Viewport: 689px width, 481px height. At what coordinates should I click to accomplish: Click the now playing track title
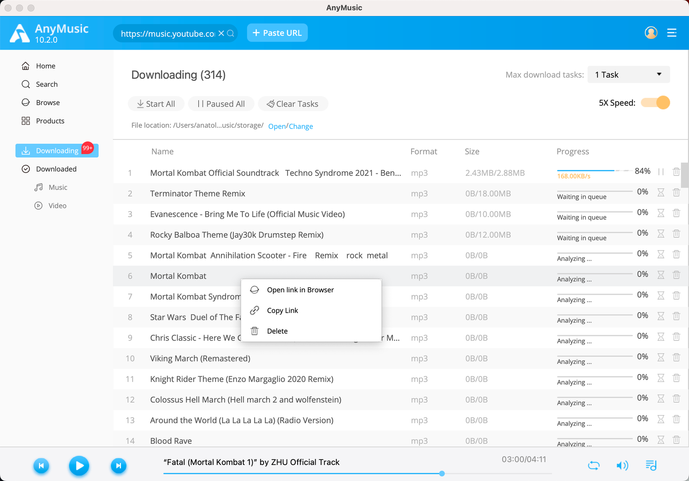[251, 462]
